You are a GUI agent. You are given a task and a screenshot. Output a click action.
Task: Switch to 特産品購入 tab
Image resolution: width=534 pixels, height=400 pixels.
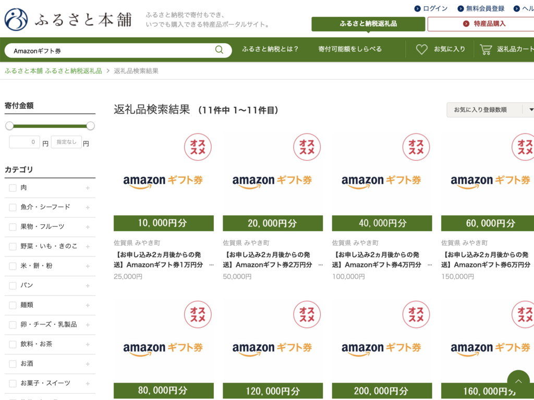click(x=481, y=24)
